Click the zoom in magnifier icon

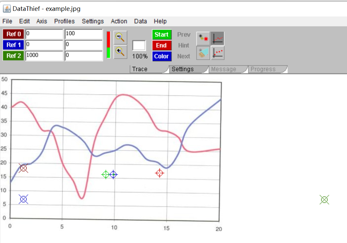(x=120, y=52)
